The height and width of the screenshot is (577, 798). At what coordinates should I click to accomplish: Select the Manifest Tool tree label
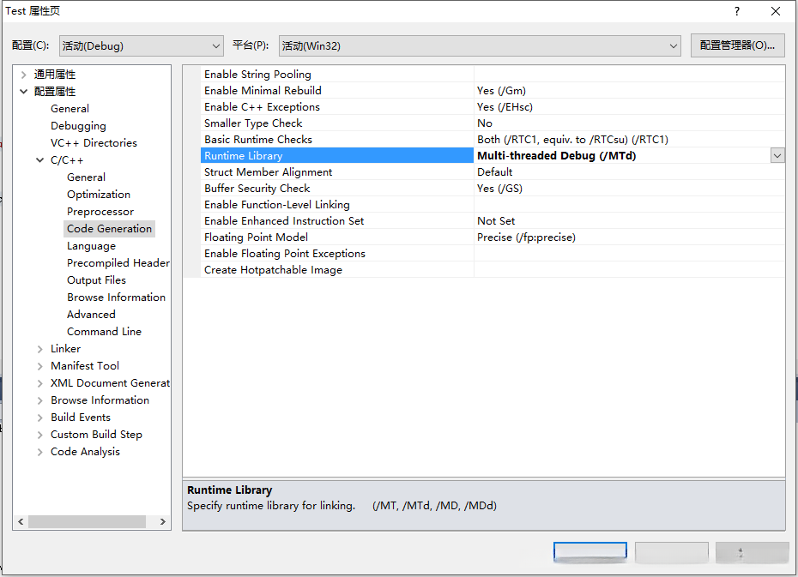(85, 366)
